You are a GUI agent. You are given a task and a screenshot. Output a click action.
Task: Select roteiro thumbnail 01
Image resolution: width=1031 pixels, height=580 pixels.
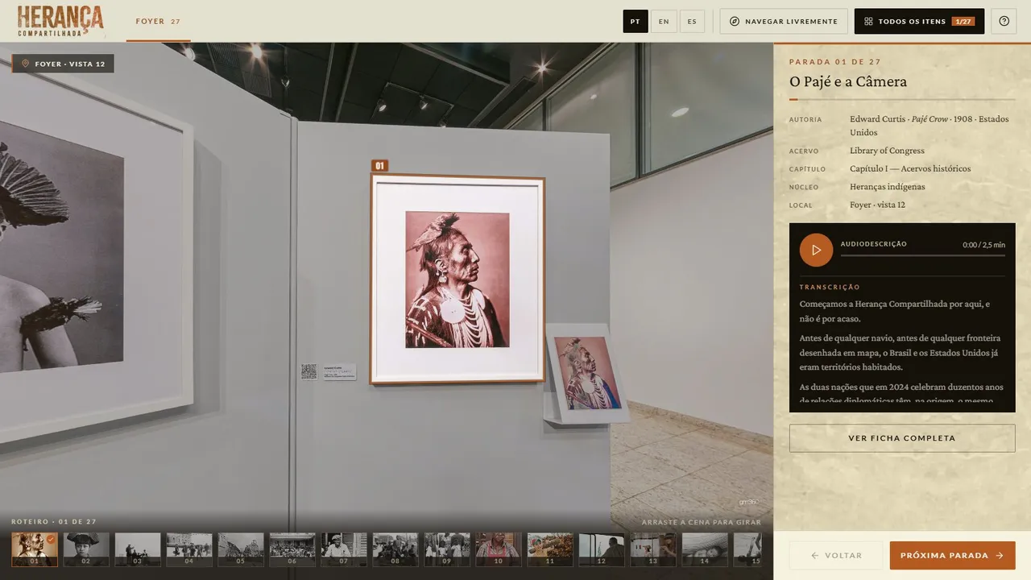(x=35, y=549)
